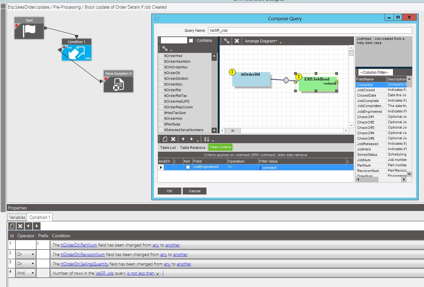
Task: Click the link tables icon in diagram toolbar
Action: (227, 41)
